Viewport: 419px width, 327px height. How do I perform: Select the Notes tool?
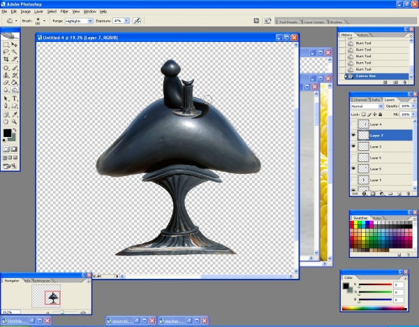pyautogui.click(x=6, y=115)
